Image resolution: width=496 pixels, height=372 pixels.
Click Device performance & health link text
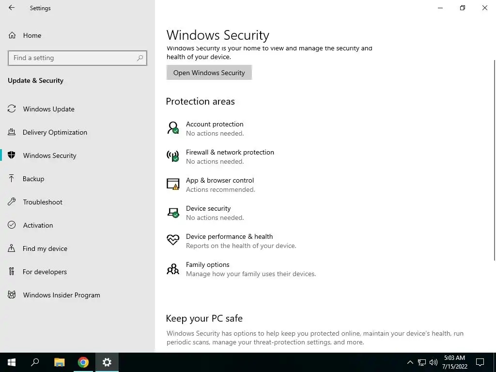pyautogui.click(x=229, y=236)
